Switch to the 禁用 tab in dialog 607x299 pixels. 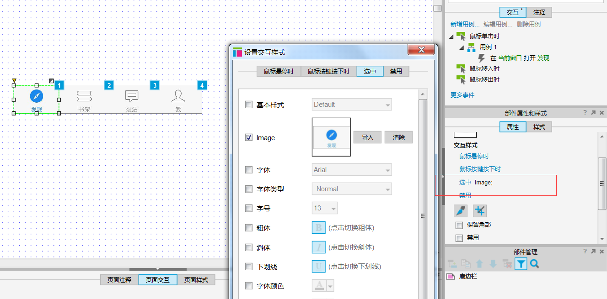click(x=396, y=71)
